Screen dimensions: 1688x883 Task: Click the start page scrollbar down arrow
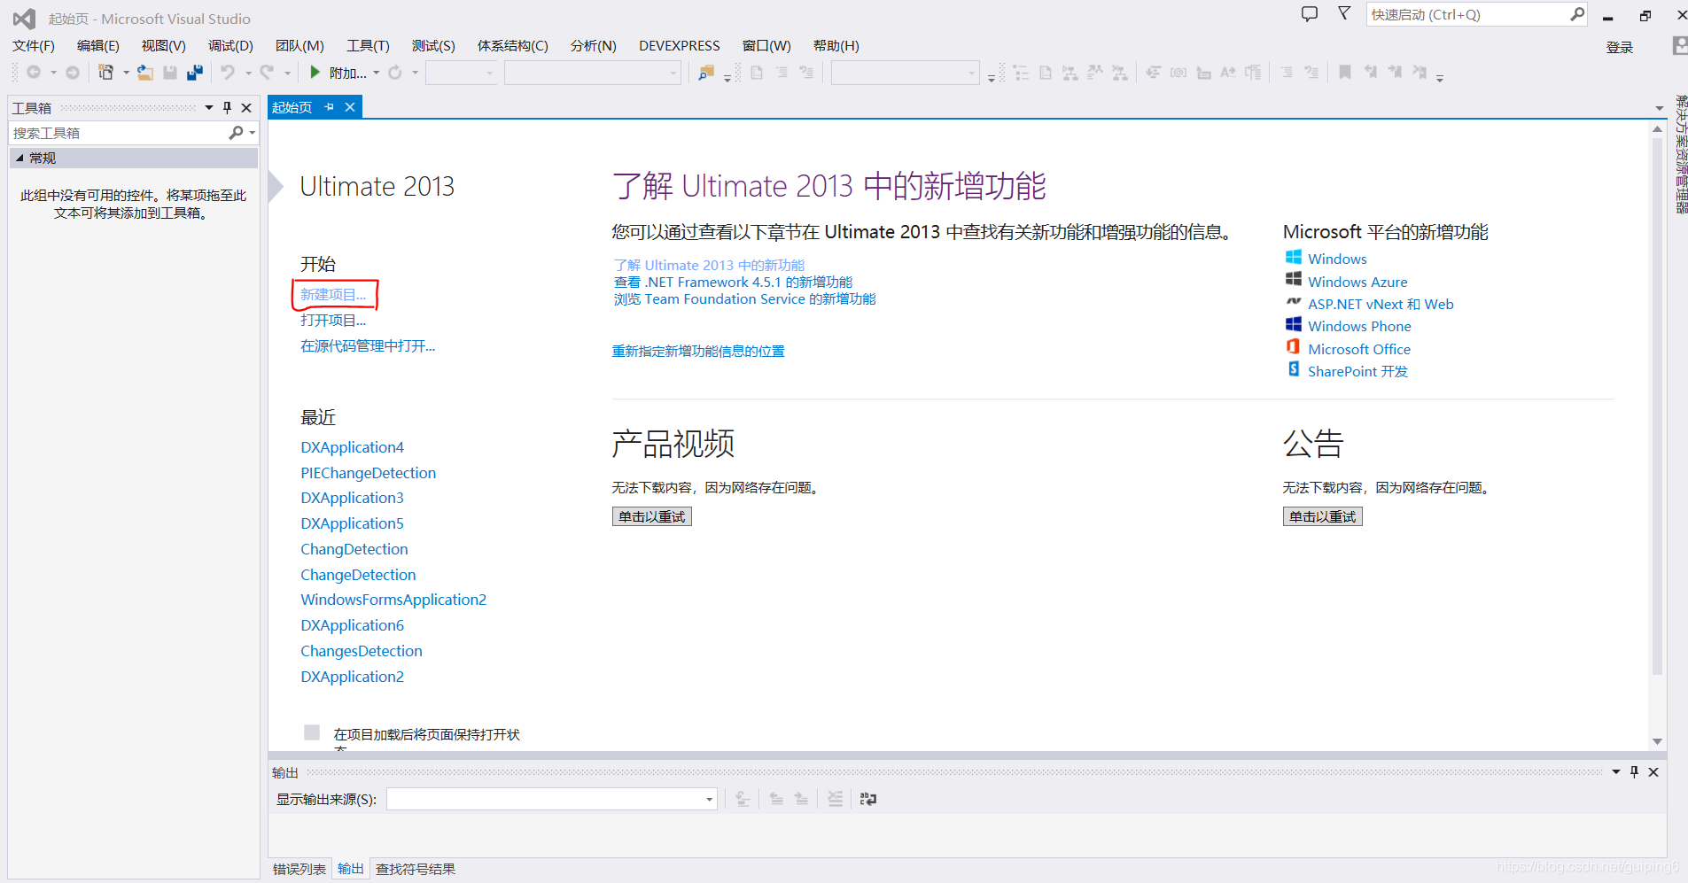coord(1657,741)
